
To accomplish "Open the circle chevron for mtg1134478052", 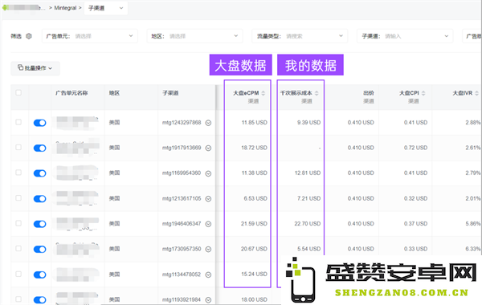I will pos(208,274).
